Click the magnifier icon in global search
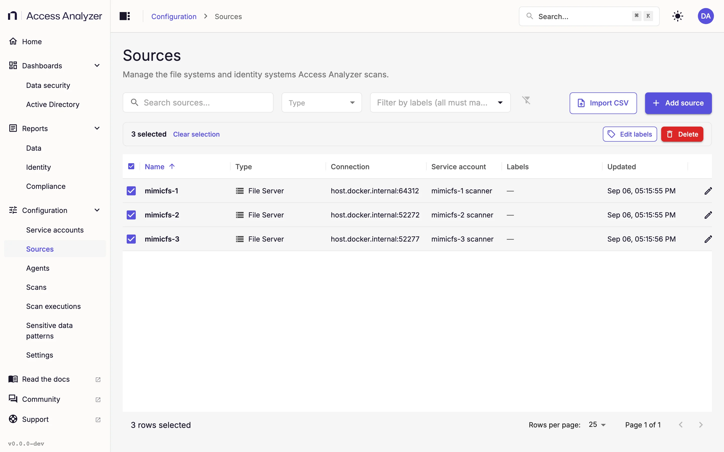 [529, 16]
